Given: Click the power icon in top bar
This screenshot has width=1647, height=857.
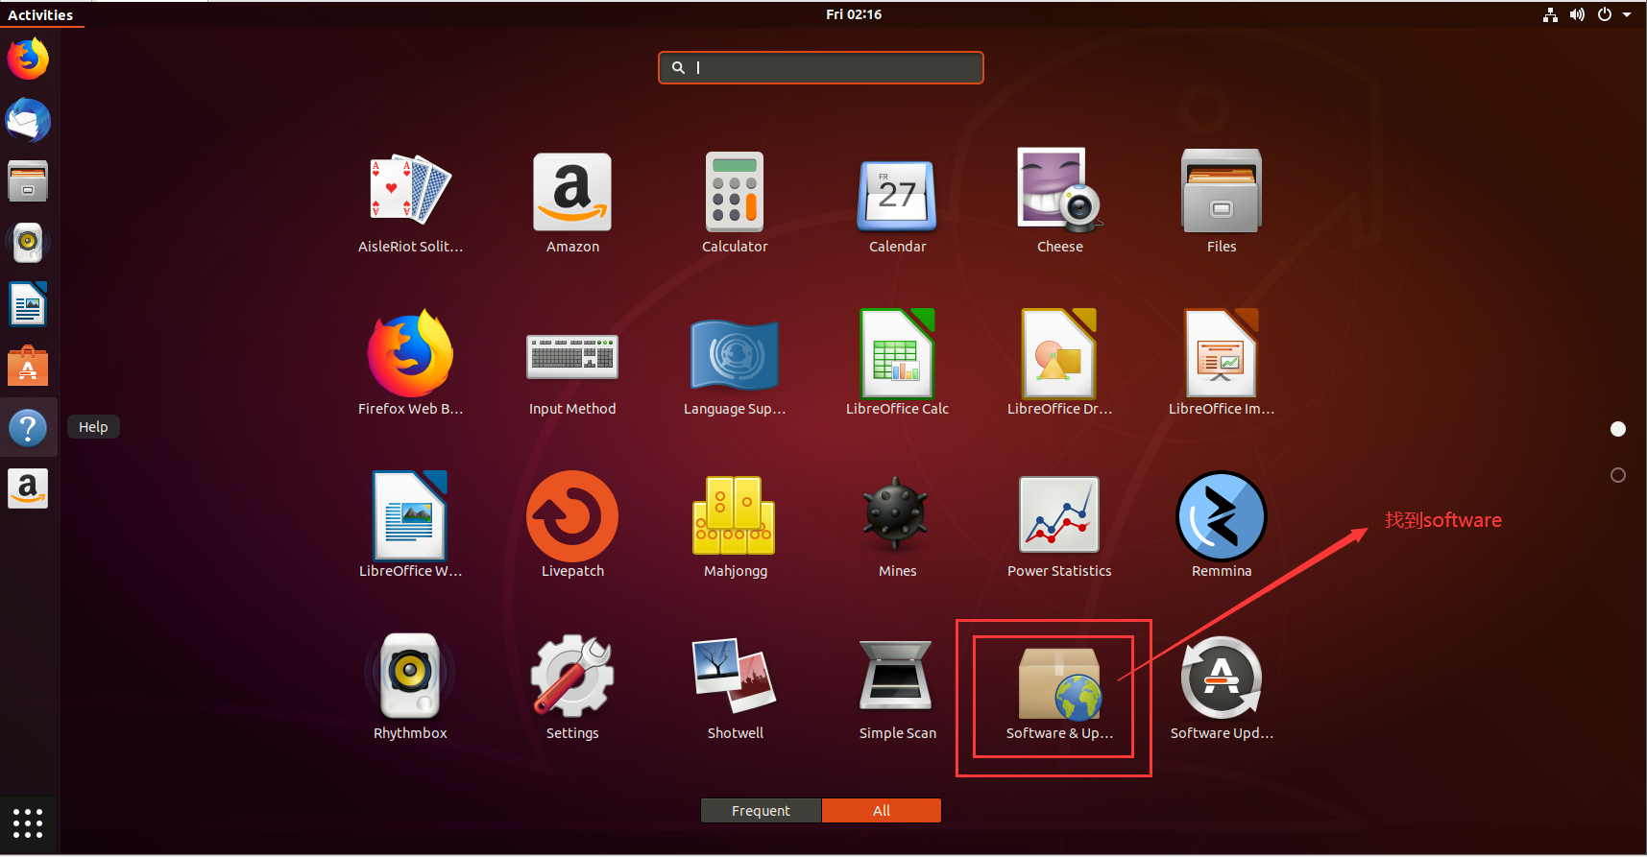Looking at the screenshot, I should coord(1604,14).
